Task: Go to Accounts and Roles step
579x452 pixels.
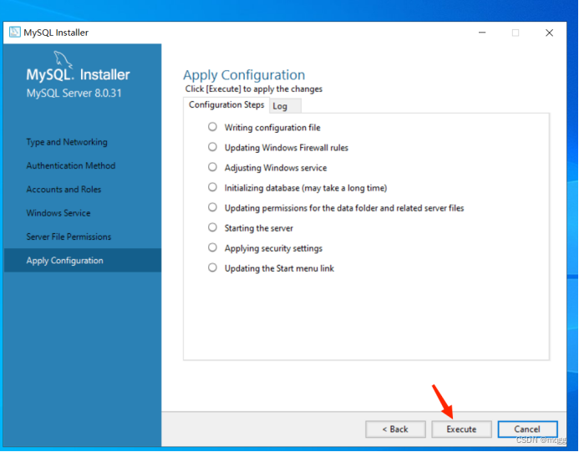Action: [x=63, y=190]
